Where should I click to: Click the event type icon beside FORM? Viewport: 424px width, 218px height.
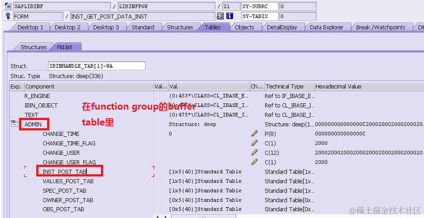click(x=8, y=16)
